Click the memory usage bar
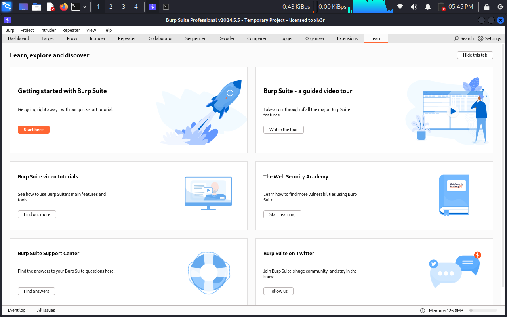 pyautogui.click(x=483, y=311)
